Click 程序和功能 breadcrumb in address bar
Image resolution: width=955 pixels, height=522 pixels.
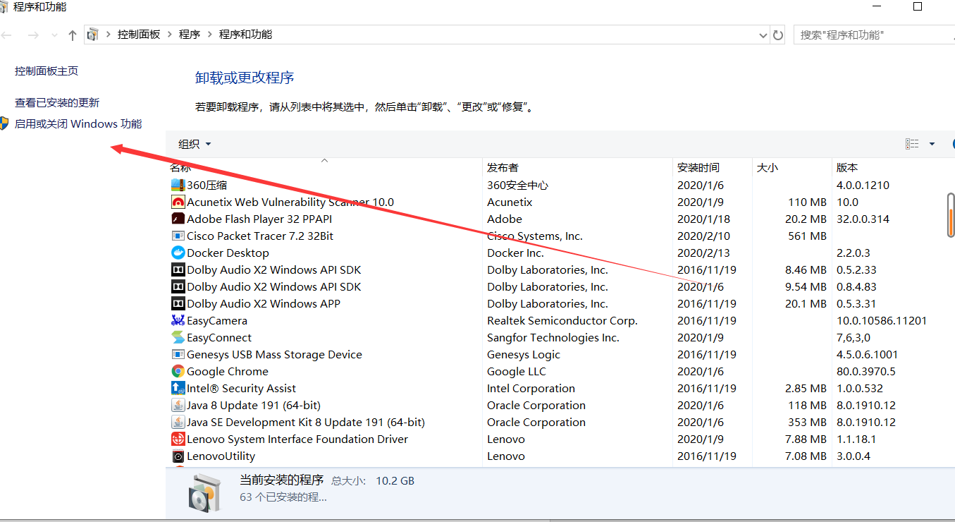(245, 35)
